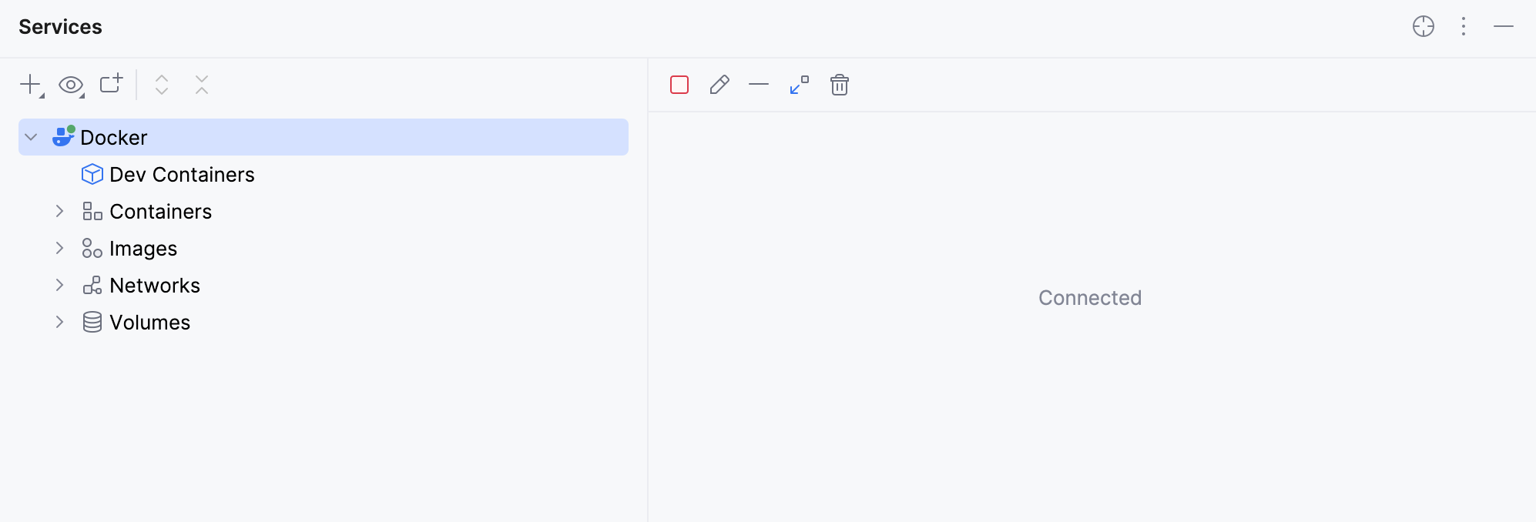This screenshot has height=522, width=1536.
Task: Open Docker in a new tab
Action: 111,85
